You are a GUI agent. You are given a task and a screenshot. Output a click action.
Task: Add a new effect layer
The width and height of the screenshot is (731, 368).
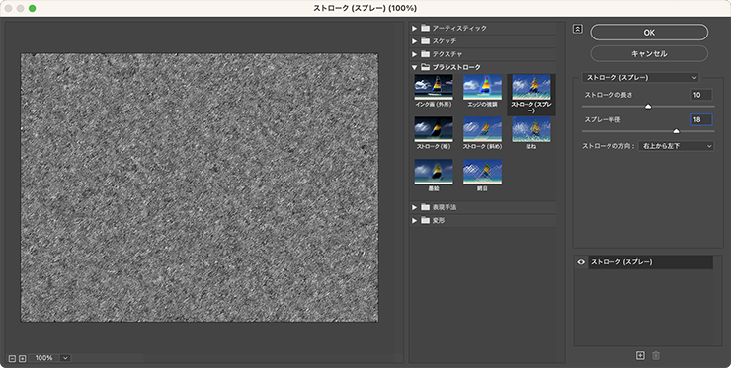(x=640, y=355)
